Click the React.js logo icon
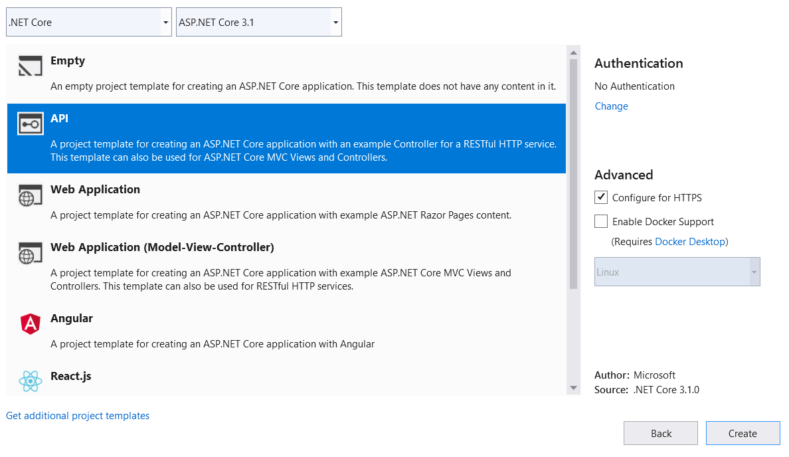Viewport: 789px width, 457px height. click(x=29, y=381)
